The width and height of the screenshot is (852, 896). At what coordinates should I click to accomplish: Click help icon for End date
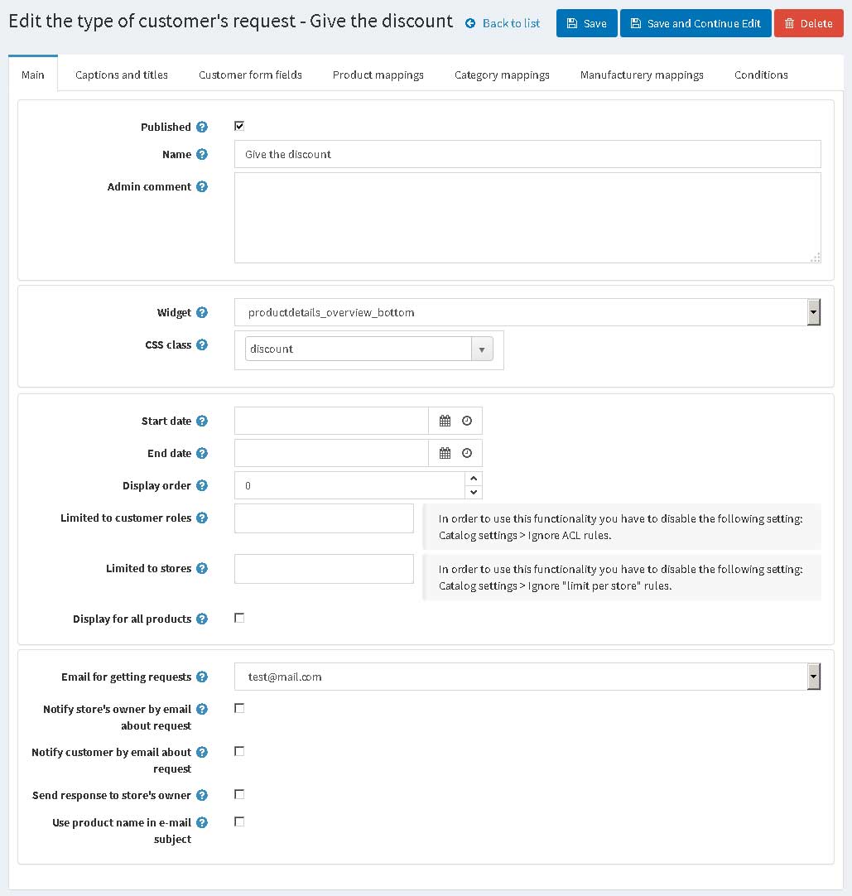tap(202, 453)
